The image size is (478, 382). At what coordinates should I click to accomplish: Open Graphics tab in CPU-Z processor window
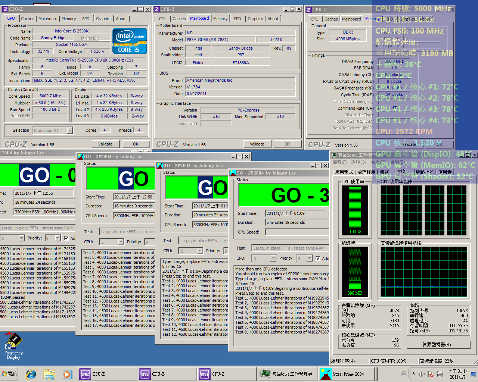pyautogui.click(x=103, y=19)
